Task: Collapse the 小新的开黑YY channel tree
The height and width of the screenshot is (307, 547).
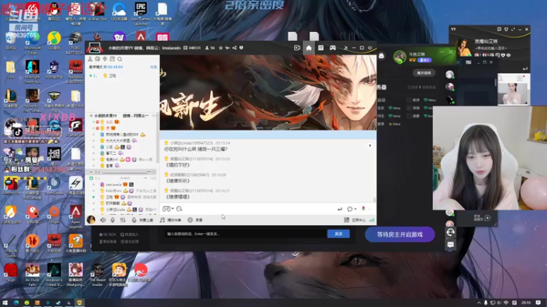Action: coord(91,115)
